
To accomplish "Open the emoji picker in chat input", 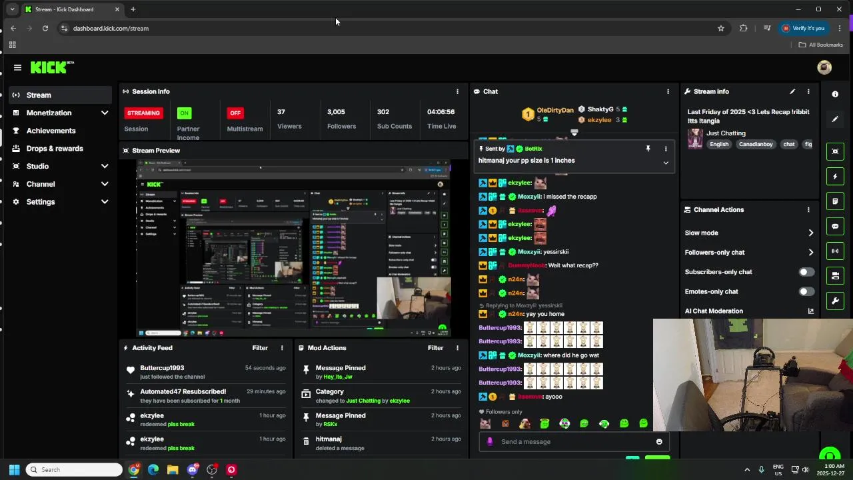I will pyautogui.click(x=659, y=441).
